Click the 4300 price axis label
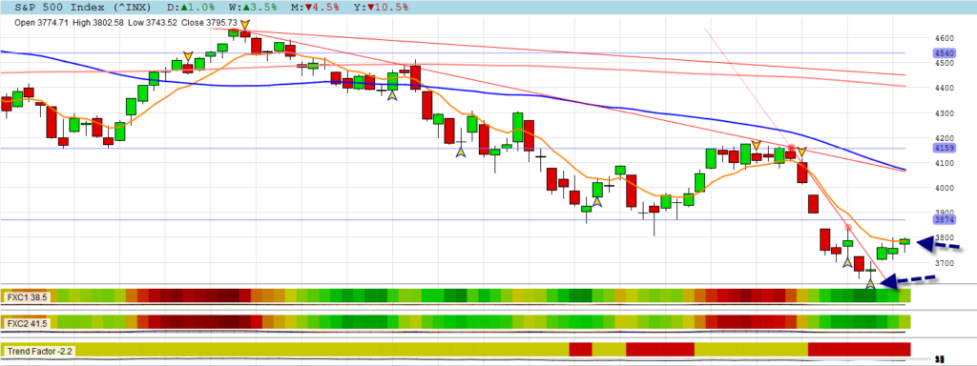This screenshot has height=366, width=977. (945, 113)
